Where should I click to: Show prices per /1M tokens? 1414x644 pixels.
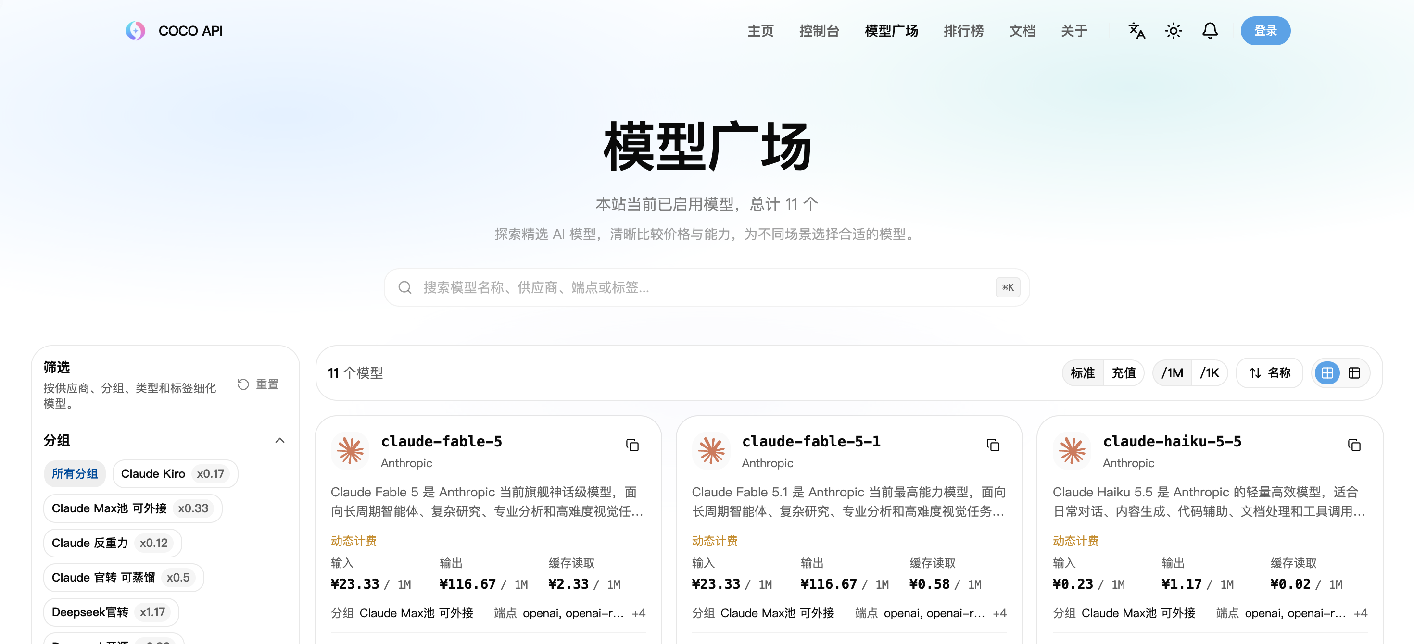click(x=1172, y=373)
